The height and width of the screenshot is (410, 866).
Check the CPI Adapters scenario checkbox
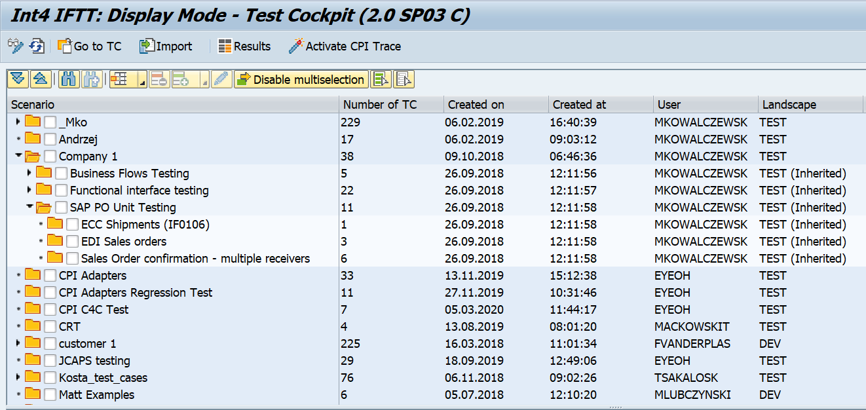[x=50, y=275]
